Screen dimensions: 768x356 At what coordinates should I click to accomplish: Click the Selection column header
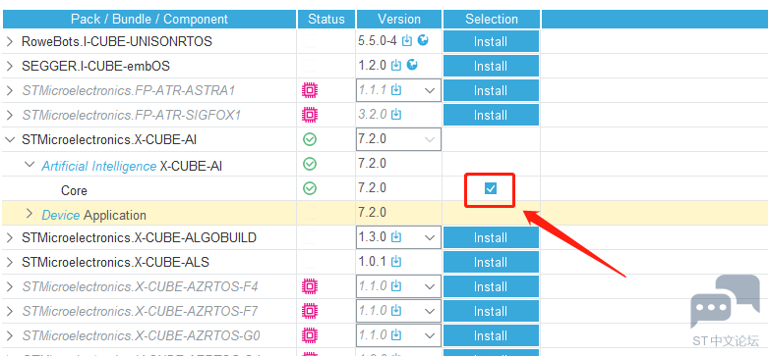492,19
